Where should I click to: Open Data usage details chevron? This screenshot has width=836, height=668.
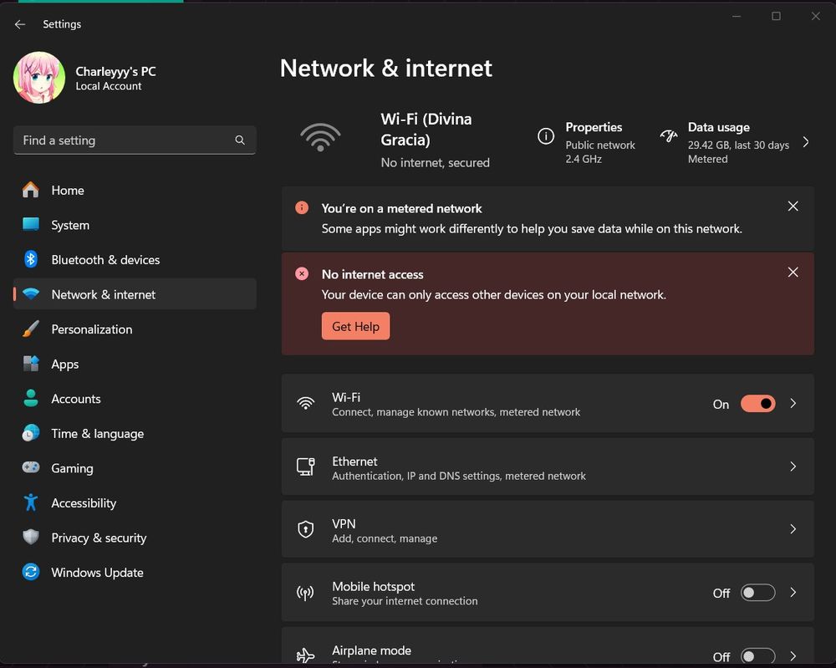click(x=806, y=142)
